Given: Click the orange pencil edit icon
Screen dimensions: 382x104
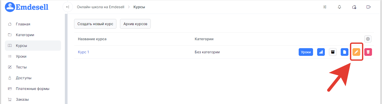Looking at the screenshot, I should tap(356, 52).
